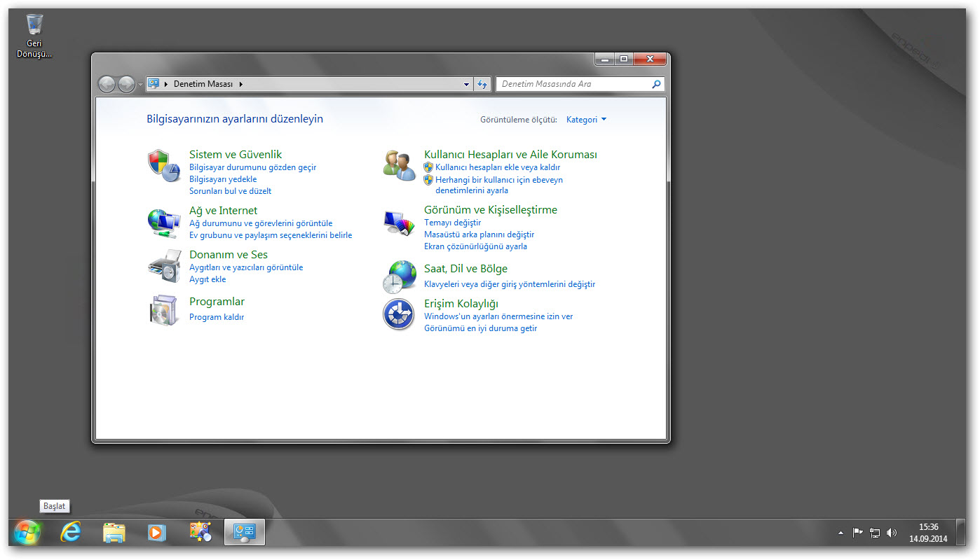Open Sistem ve Güvenlik category

(236, 155)
